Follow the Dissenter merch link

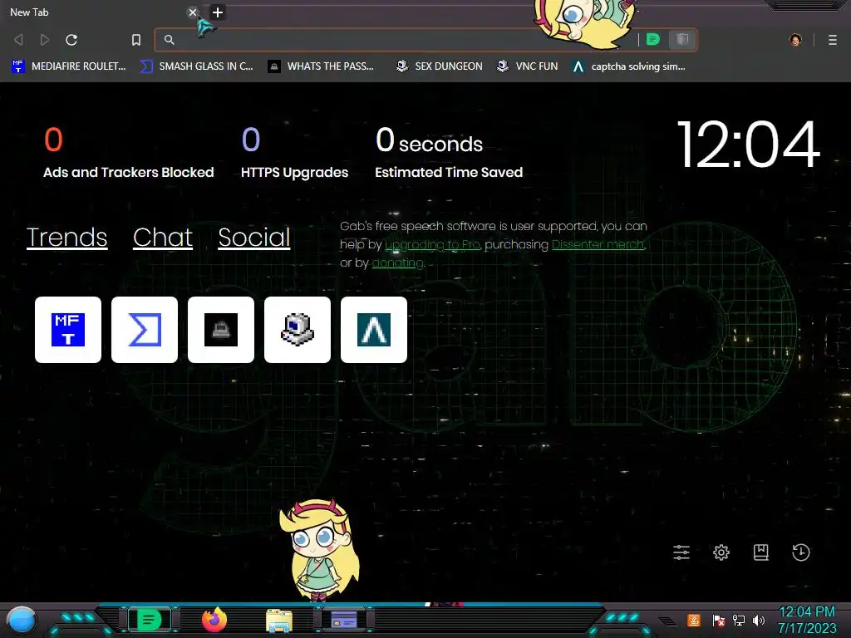[x=598, y=245]
